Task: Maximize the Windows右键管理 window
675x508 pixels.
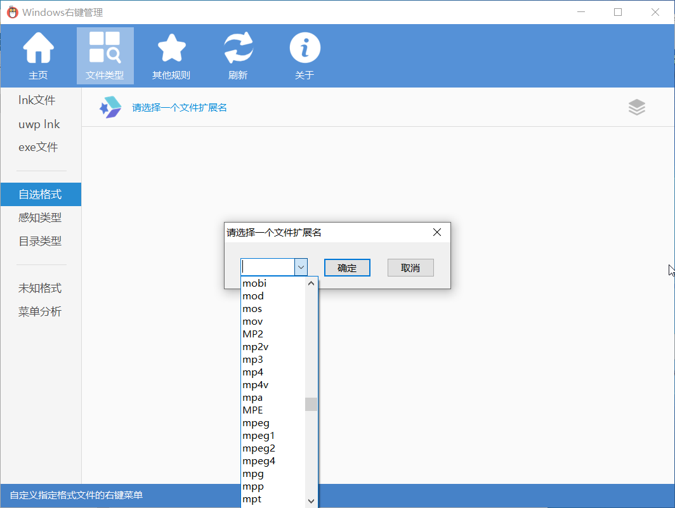Action: (618, 12)
